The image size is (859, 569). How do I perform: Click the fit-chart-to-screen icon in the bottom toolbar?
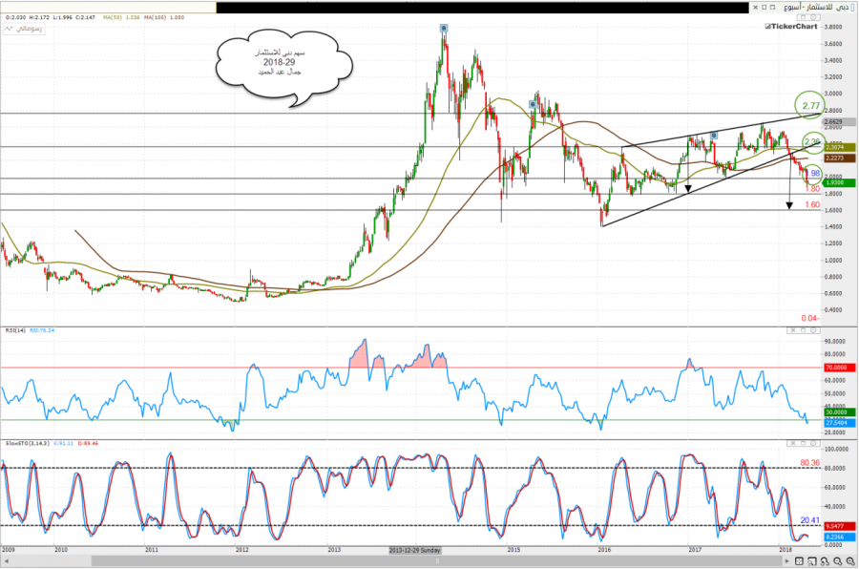[799, 561]
